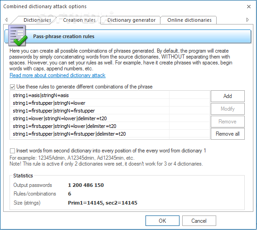Click the Output passwords value 1 200 486 150
The height and width of the screenshot is (230, 257).
tap(86, 185)
